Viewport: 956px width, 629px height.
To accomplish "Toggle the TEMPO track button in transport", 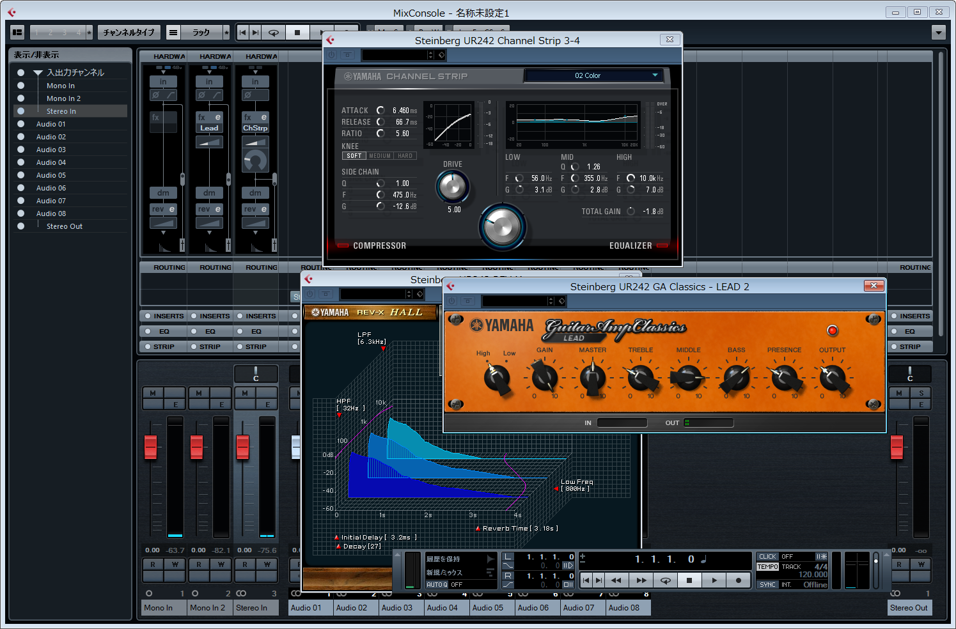I will (768, 567).
